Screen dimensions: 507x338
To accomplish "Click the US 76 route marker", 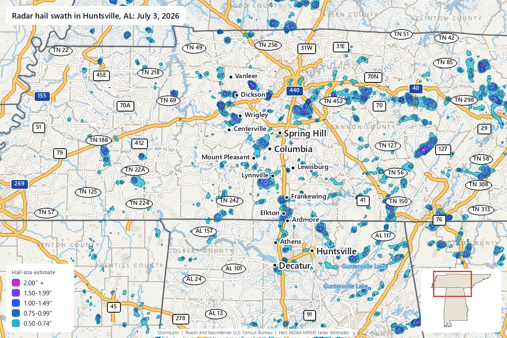I will point(439,220).
